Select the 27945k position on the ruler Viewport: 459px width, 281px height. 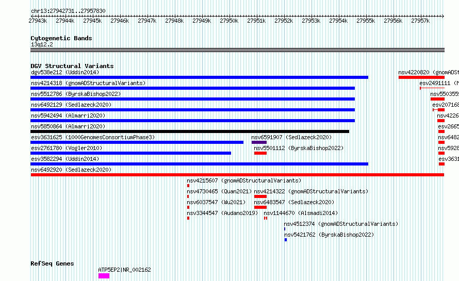[92, 21]
